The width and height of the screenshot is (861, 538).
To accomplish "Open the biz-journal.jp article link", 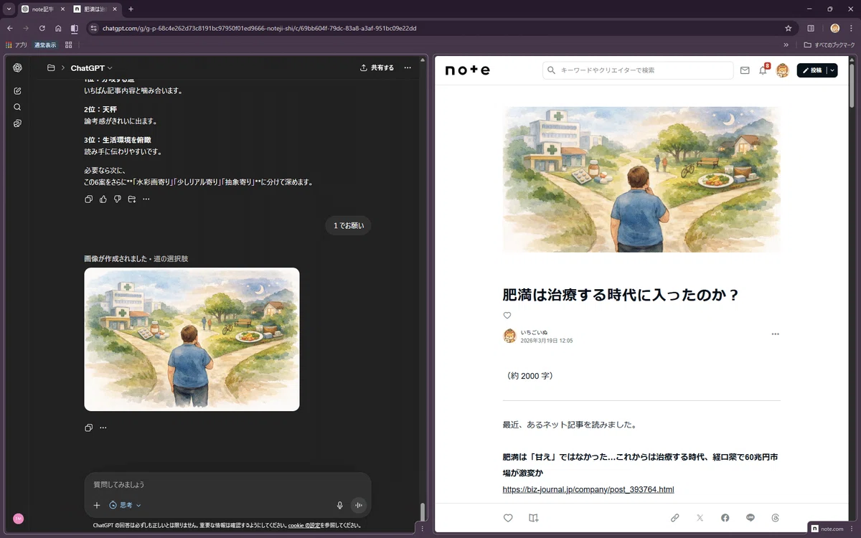I will click(588, 489).
